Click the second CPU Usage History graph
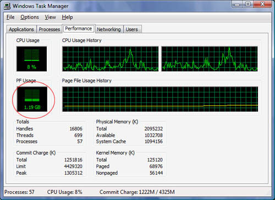275x200 pixels. click(x=210, y=59)
